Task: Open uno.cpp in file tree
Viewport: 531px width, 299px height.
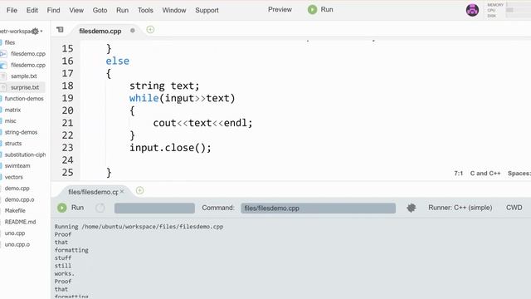Action: pos(15,233)
